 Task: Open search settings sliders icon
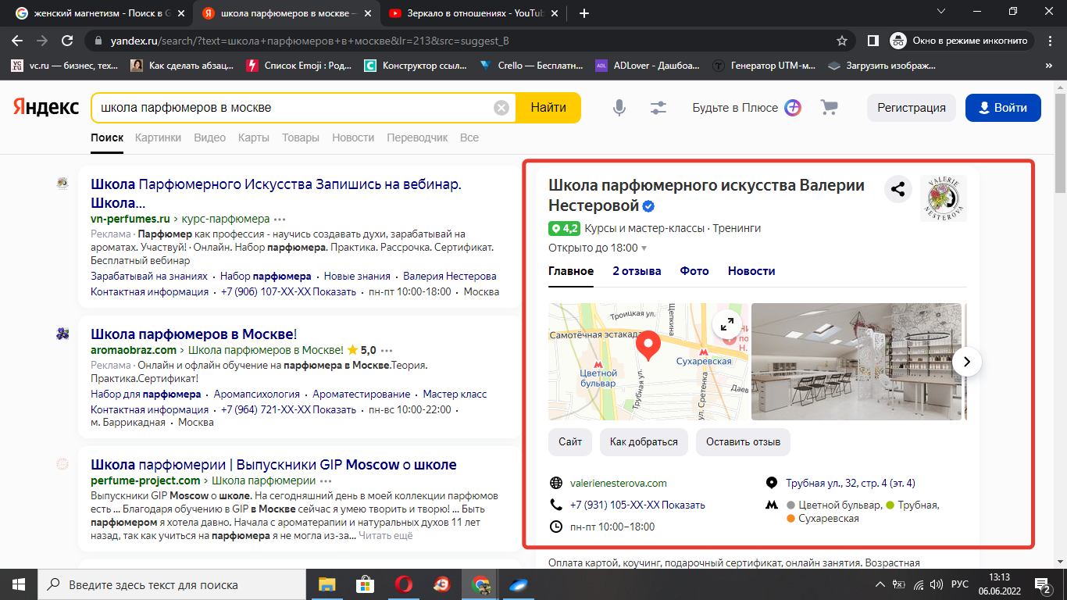coord(658,108)
